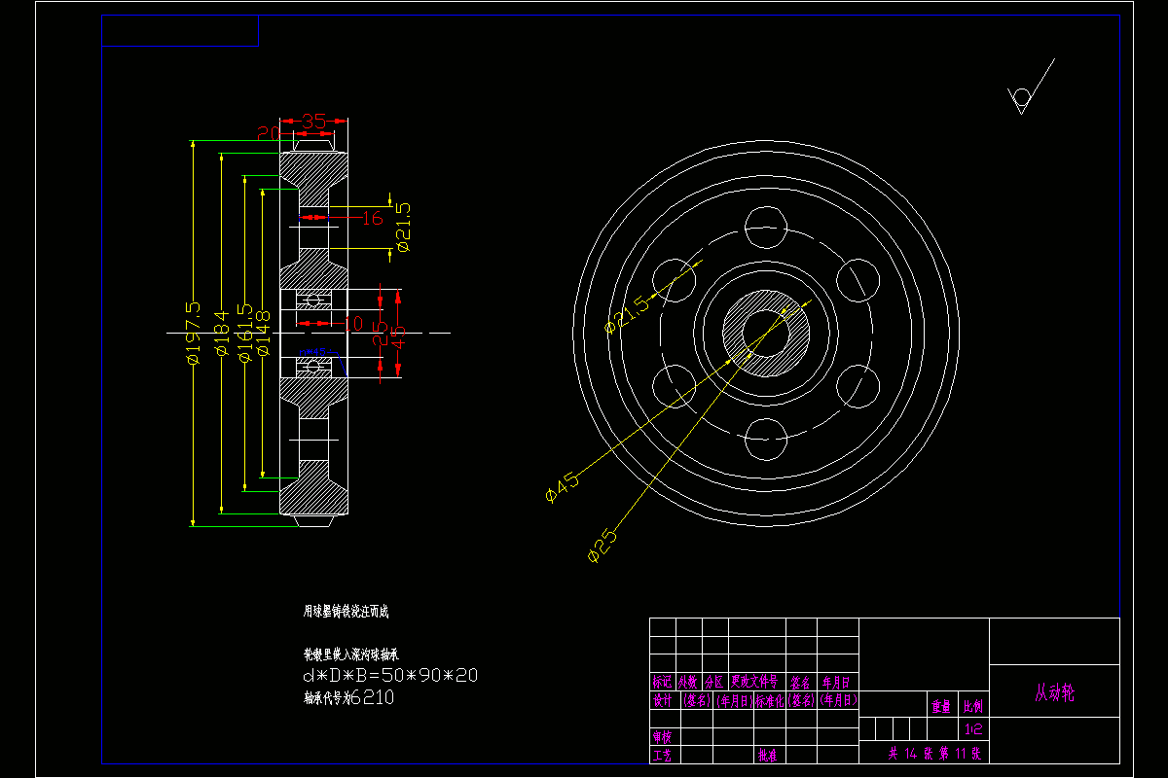Click the 标准化 cell in title block
The image size is (1168, 778).
(x=769, y=700)
